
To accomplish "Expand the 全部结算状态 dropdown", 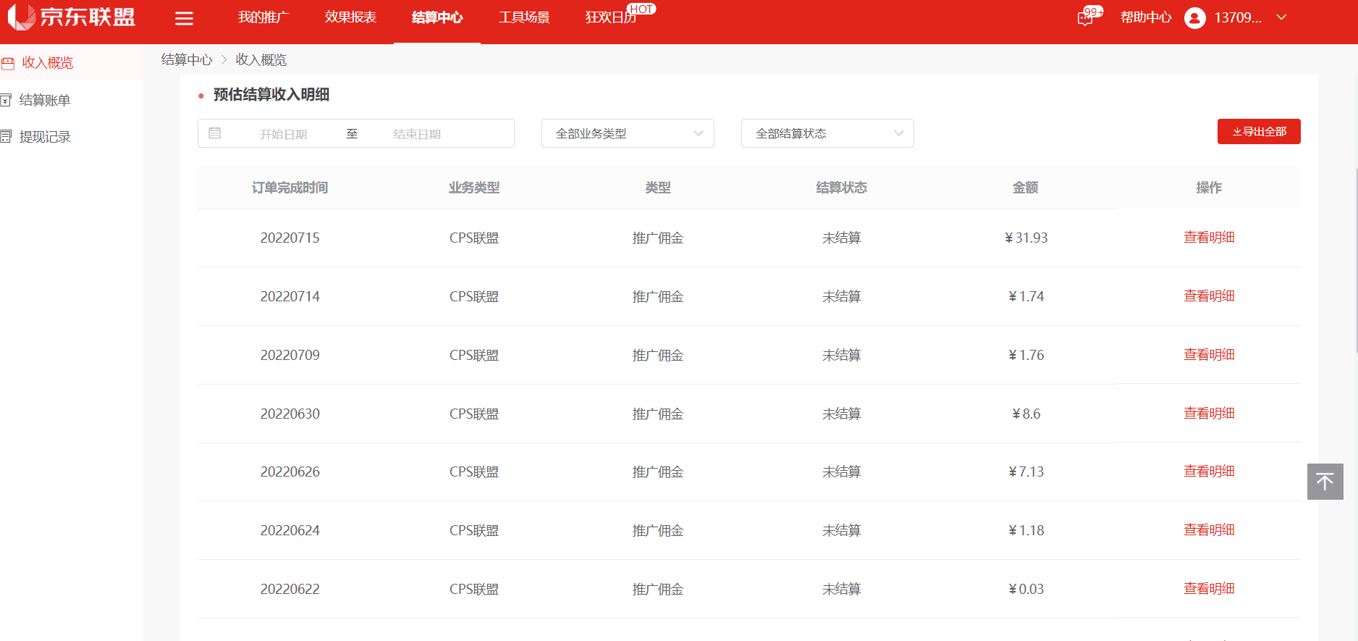I will pos(827,133).
